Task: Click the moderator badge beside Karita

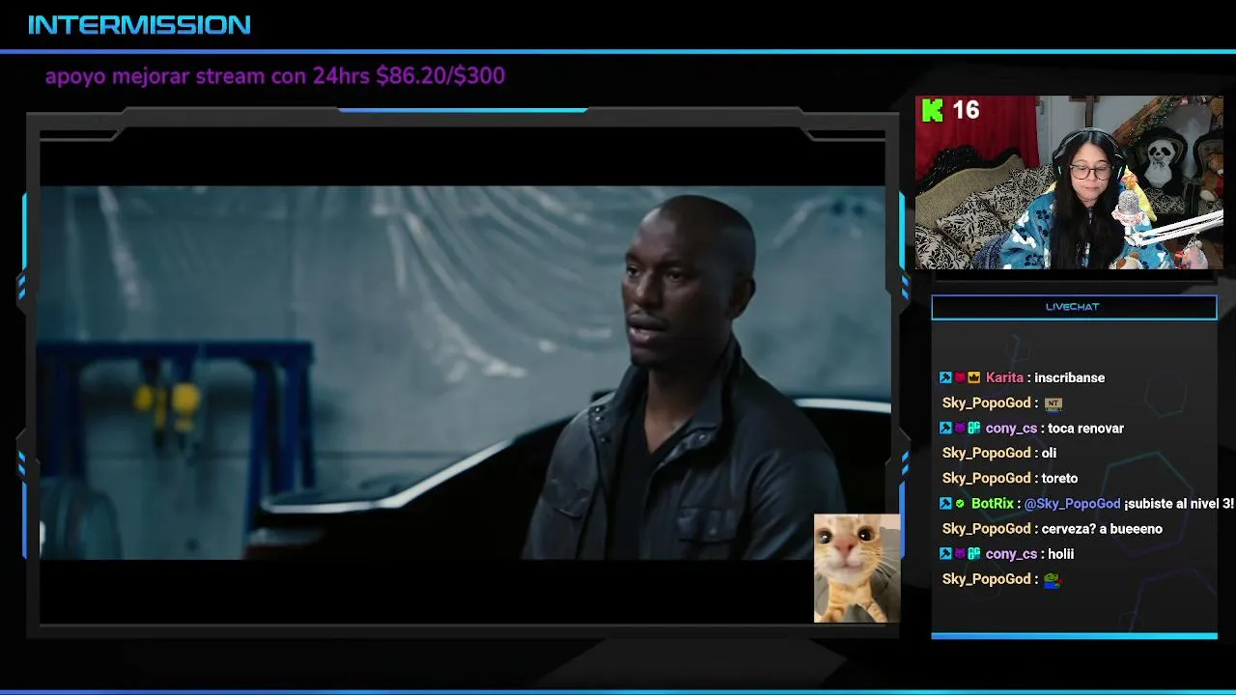Action: [945, 377]
